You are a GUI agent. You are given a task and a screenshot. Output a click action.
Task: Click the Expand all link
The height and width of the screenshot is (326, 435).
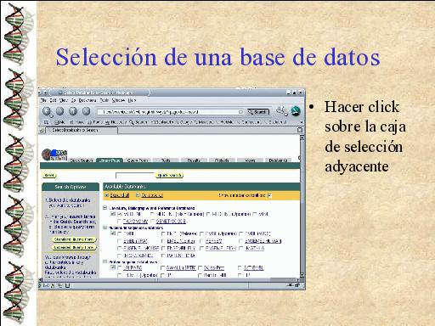tap(120, 195)
